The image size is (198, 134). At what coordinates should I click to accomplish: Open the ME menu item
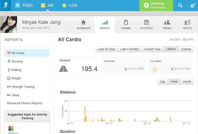click(x=51, y=5)
